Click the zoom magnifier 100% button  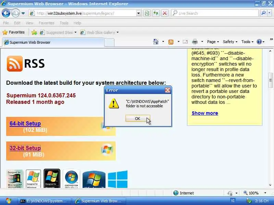(x=251, y=193)
